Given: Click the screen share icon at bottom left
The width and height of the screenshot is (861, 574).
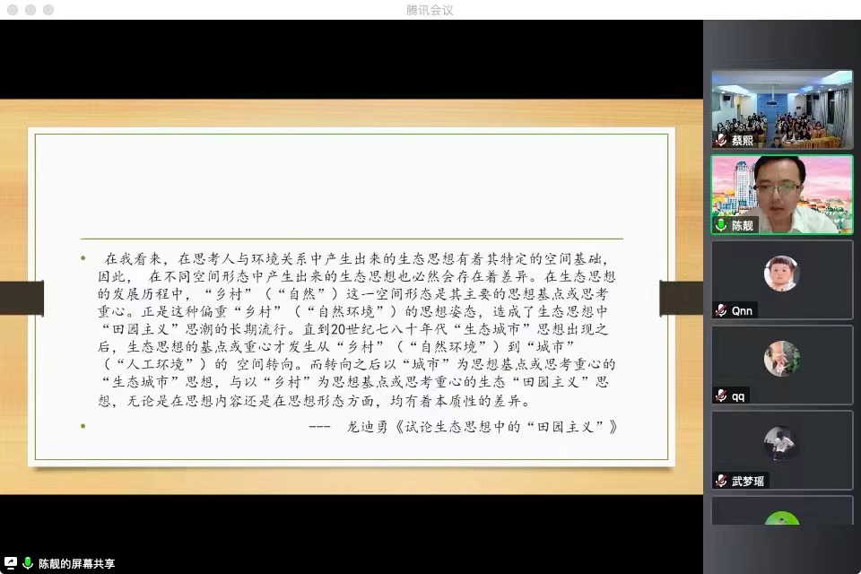Looking at the screenshot, I should [11, 563].
